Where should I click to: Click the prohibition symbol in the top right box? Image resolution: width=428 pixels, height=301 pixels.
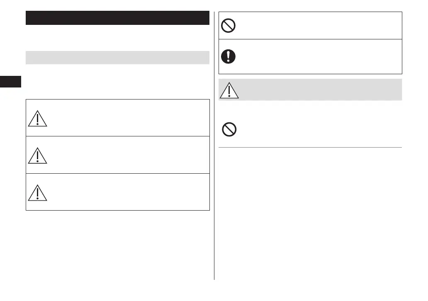[x=228, y=26]
